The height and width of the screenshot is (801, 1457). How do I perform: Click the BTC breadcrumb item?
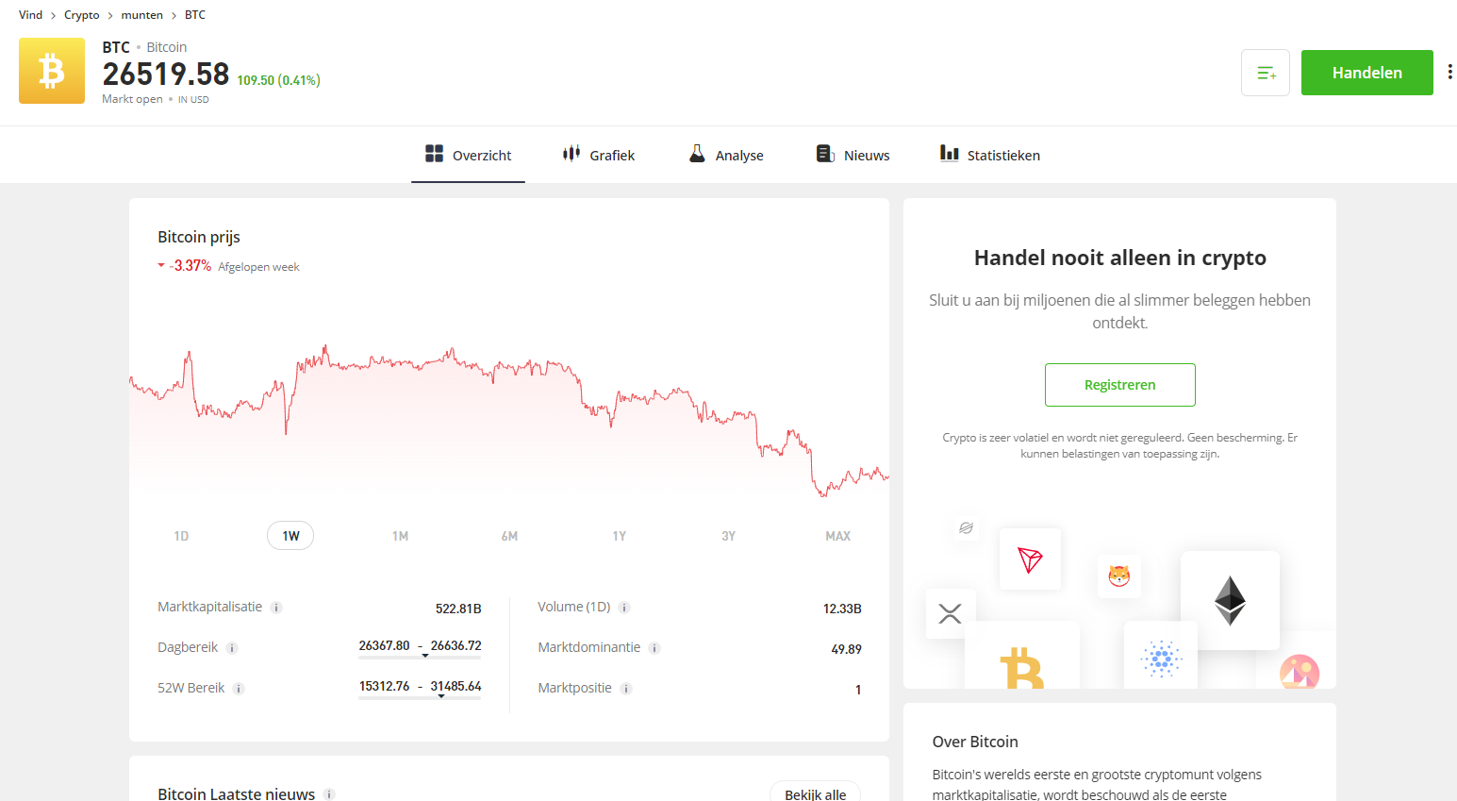point(194,15)
